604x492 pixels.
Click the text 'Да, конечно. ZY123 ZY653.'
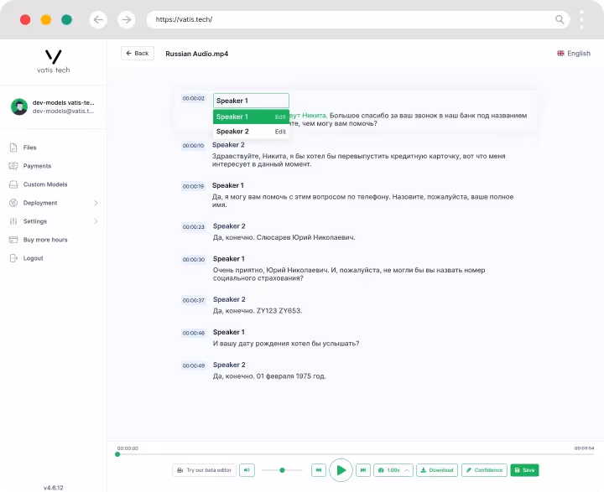click(x=258, y=311)
